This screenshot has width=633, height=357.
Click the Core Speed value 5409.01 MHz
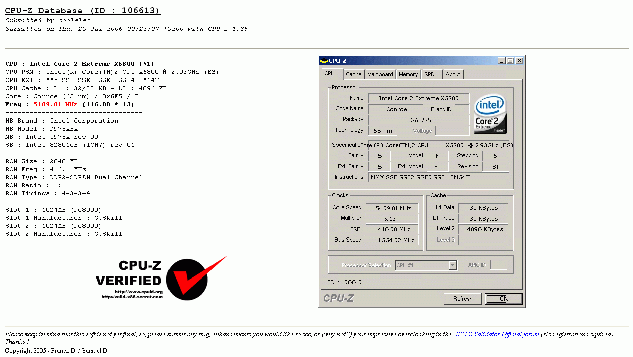[x=392, y=208]
